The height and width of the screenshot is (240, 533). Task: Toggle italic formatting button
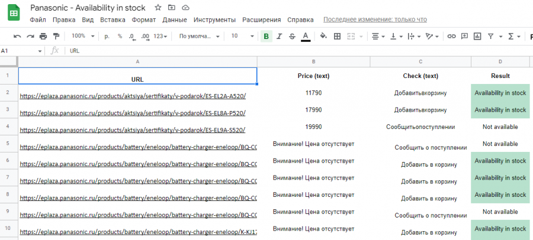(x=280, y=36)
